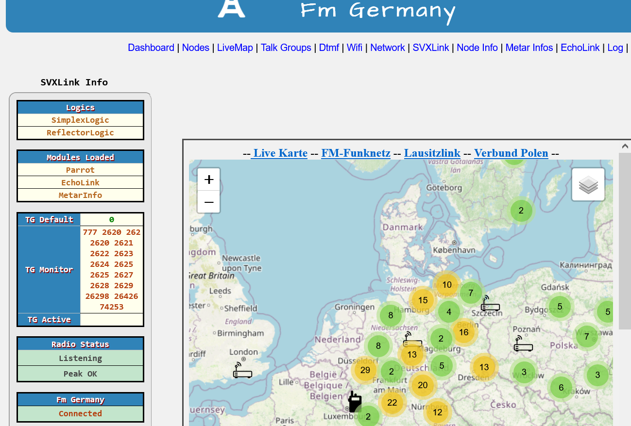Open the Lausitzlink map link
Screen dimensions: 631x426
432,153
